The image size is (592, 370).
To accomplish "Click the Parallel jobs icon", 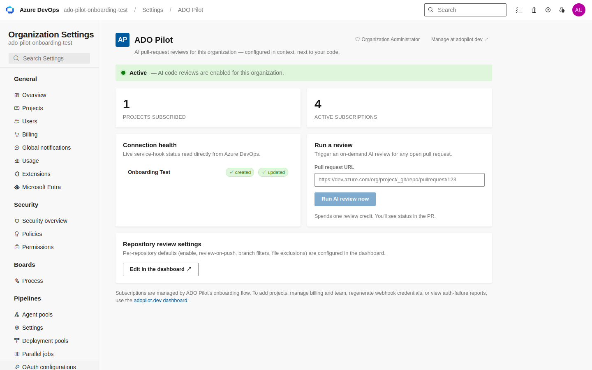I will 17,354.
